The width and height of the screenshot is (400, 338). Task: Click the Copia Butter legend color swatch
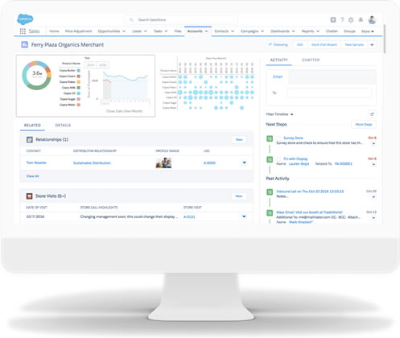pyautogui.click(x=79, y=70)
